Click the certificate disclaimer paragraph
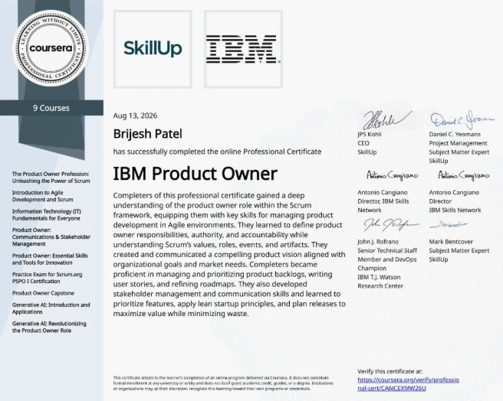Viewport: 503px width, 401px height. click(223, 383)
